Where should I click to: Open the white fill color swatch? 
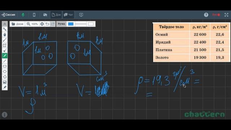coord(91,24)
